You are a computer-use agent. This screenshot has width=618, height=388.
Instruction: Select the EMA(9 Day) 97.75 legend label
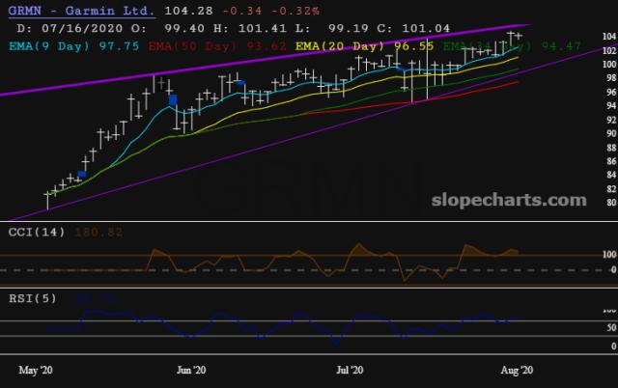pos(73,46)
